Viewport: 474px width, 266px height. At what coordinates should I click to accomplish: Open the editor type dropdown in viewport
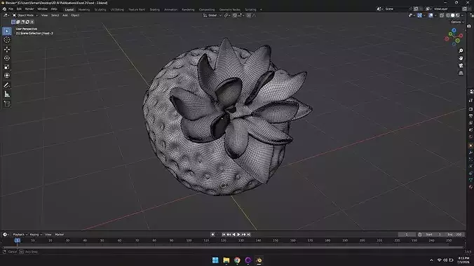coord(6,15)
